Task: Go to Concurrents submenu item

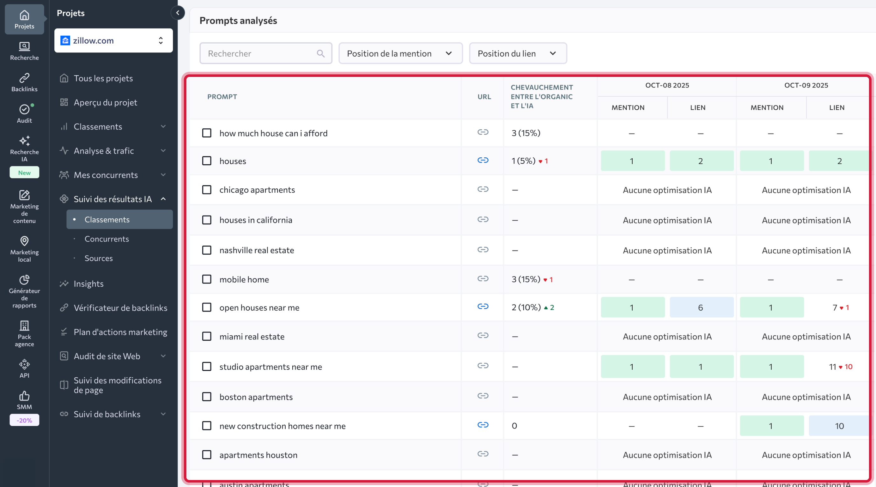Action: point(107,239)
